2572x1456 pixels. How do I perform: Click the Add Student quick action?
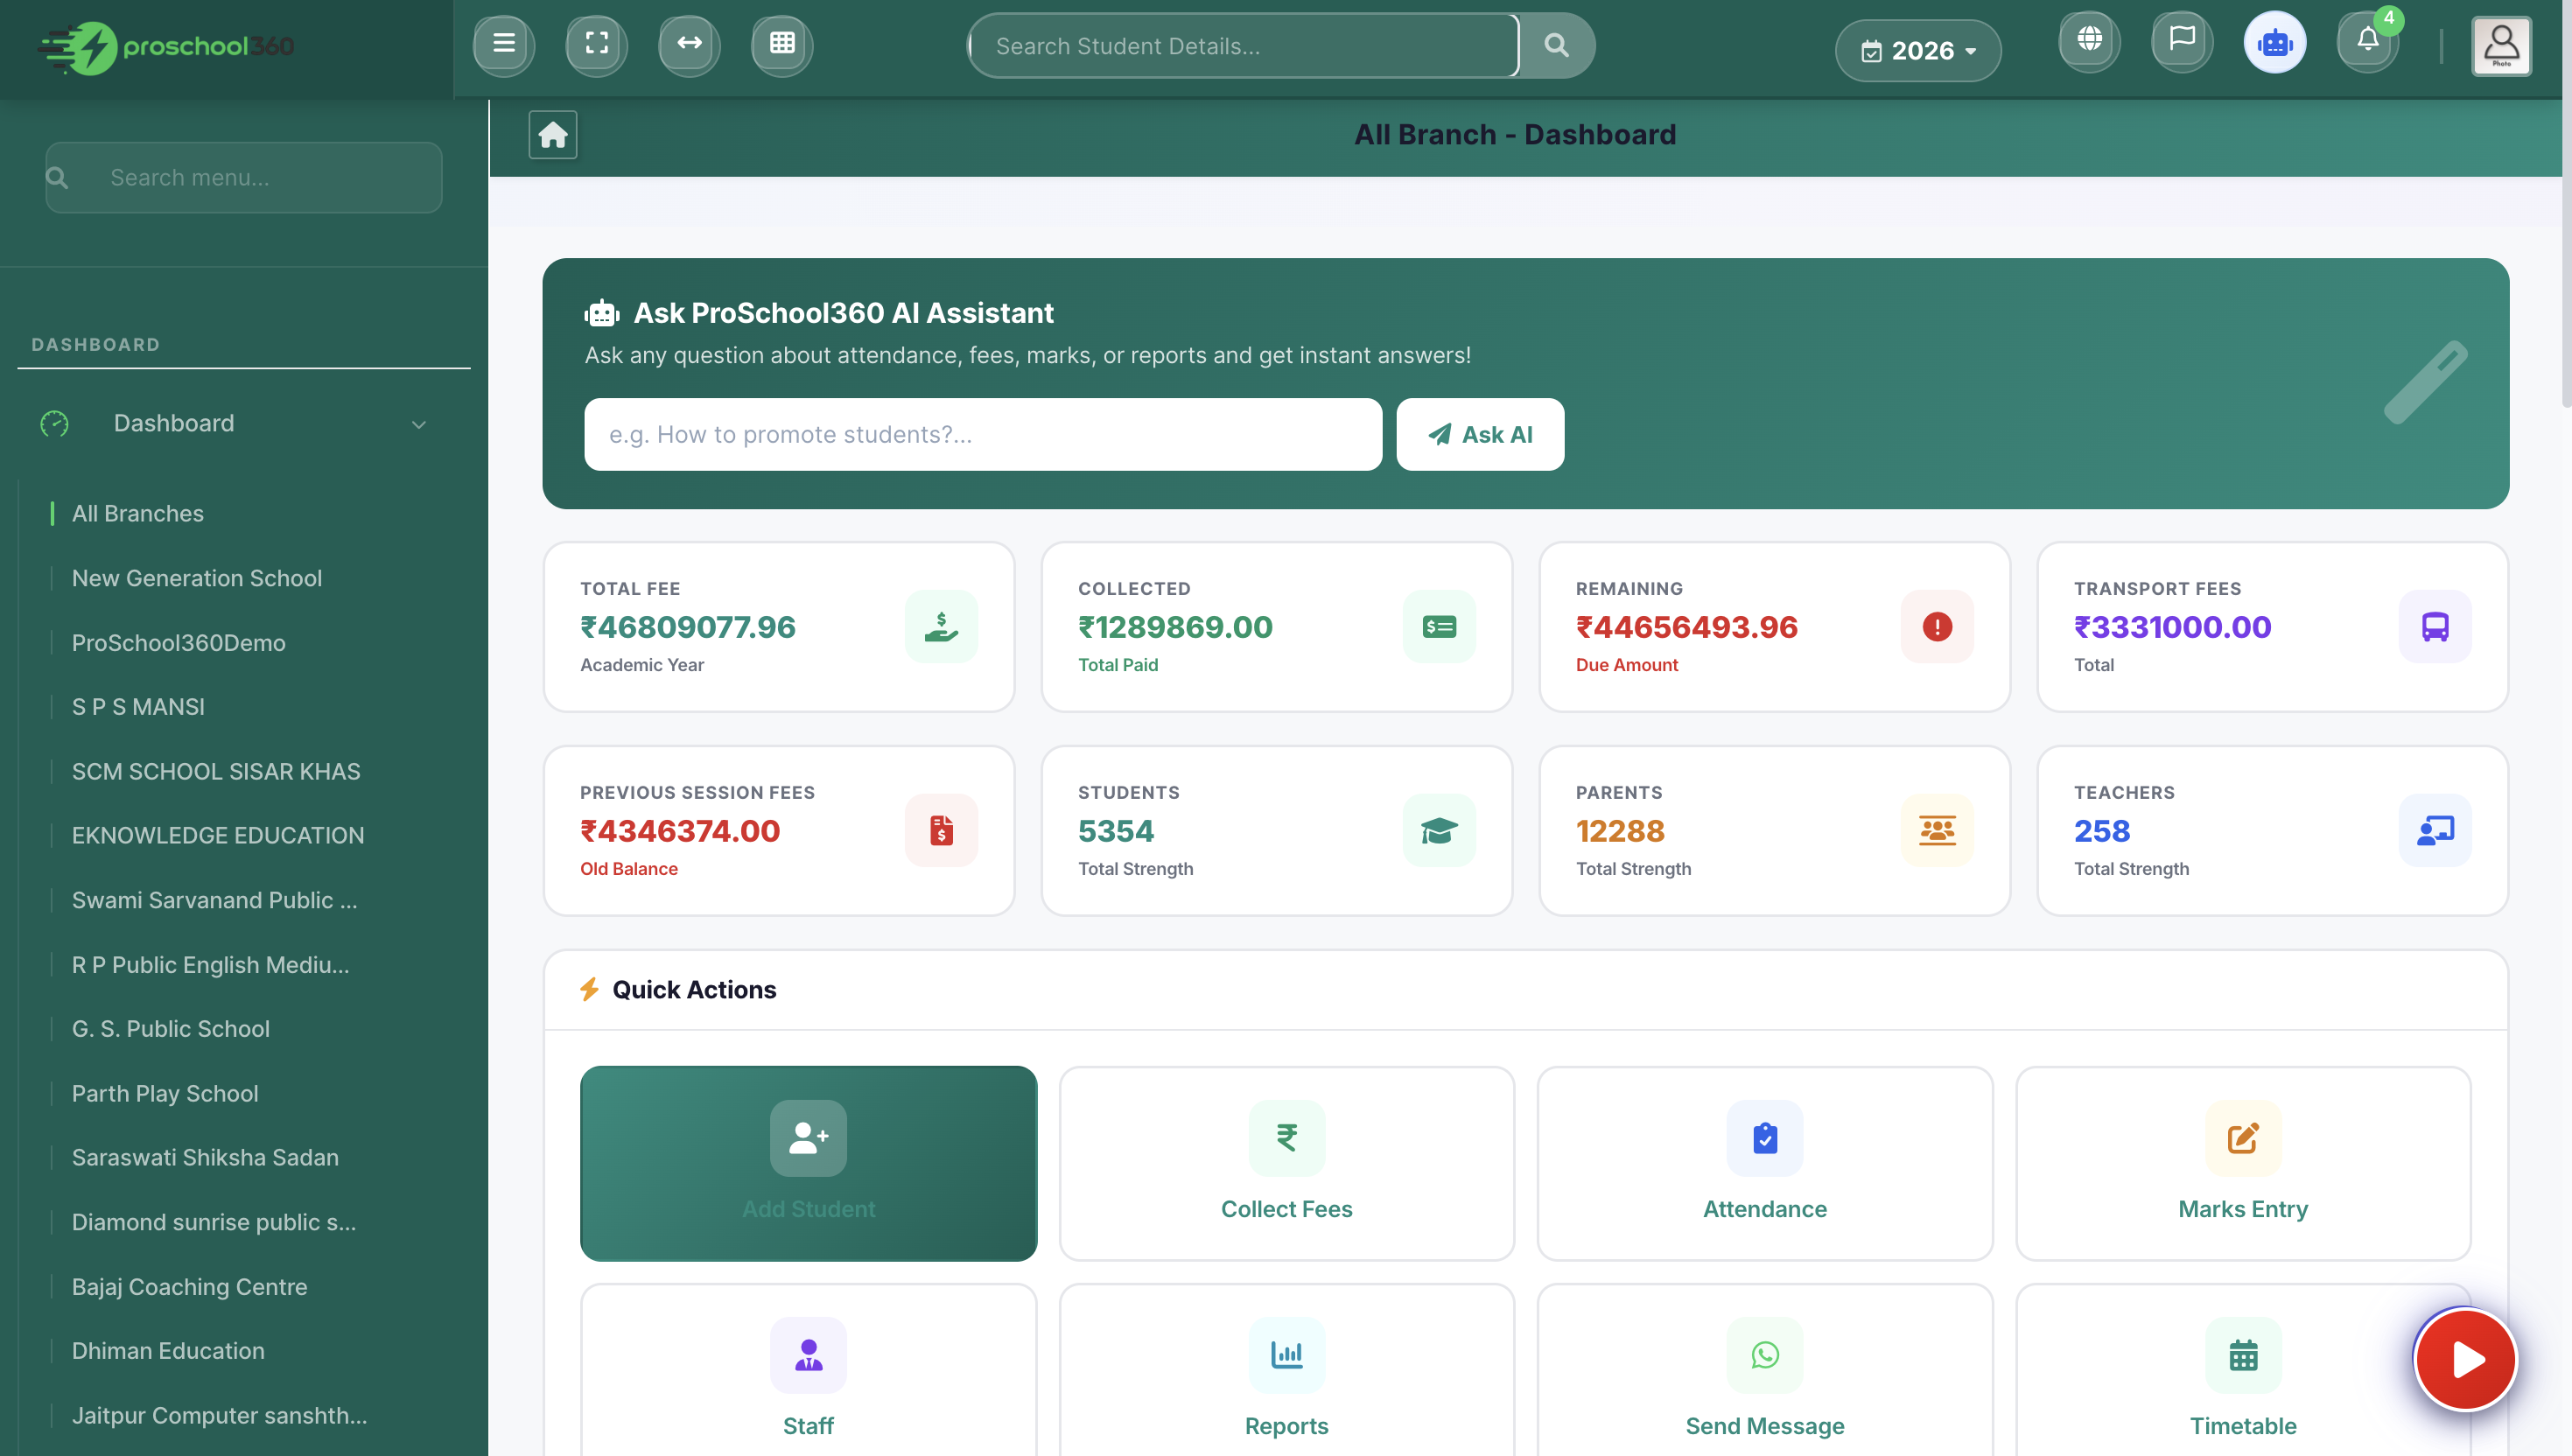[808, 1163]
